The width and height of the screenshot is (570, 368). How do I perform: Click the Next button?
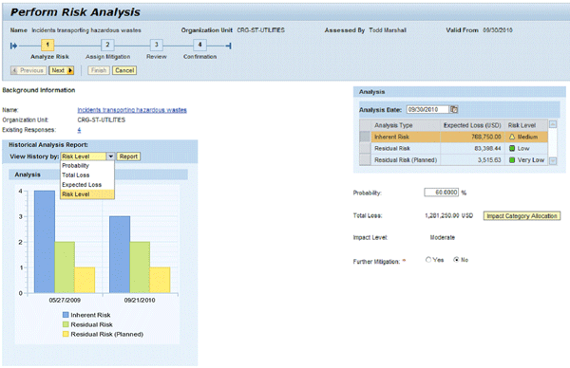62,70
